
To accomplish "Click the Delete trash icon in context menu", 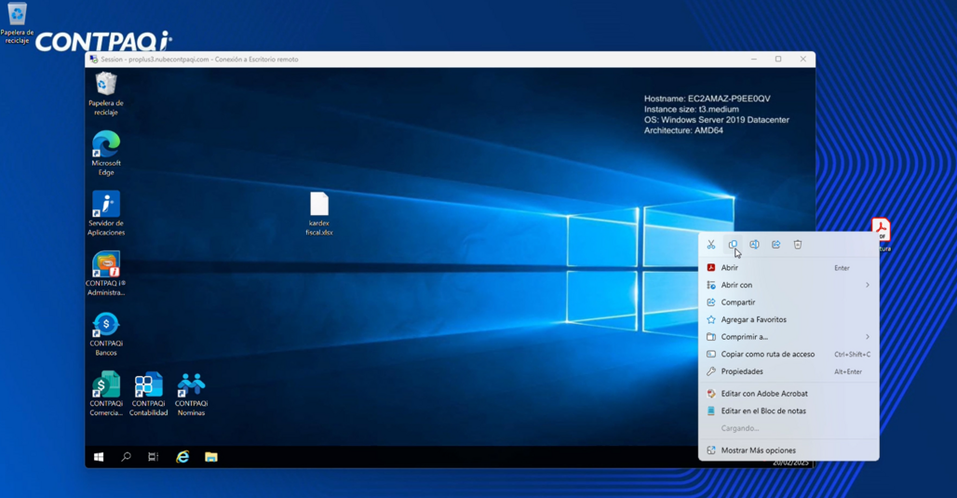I will coord(798,245).
